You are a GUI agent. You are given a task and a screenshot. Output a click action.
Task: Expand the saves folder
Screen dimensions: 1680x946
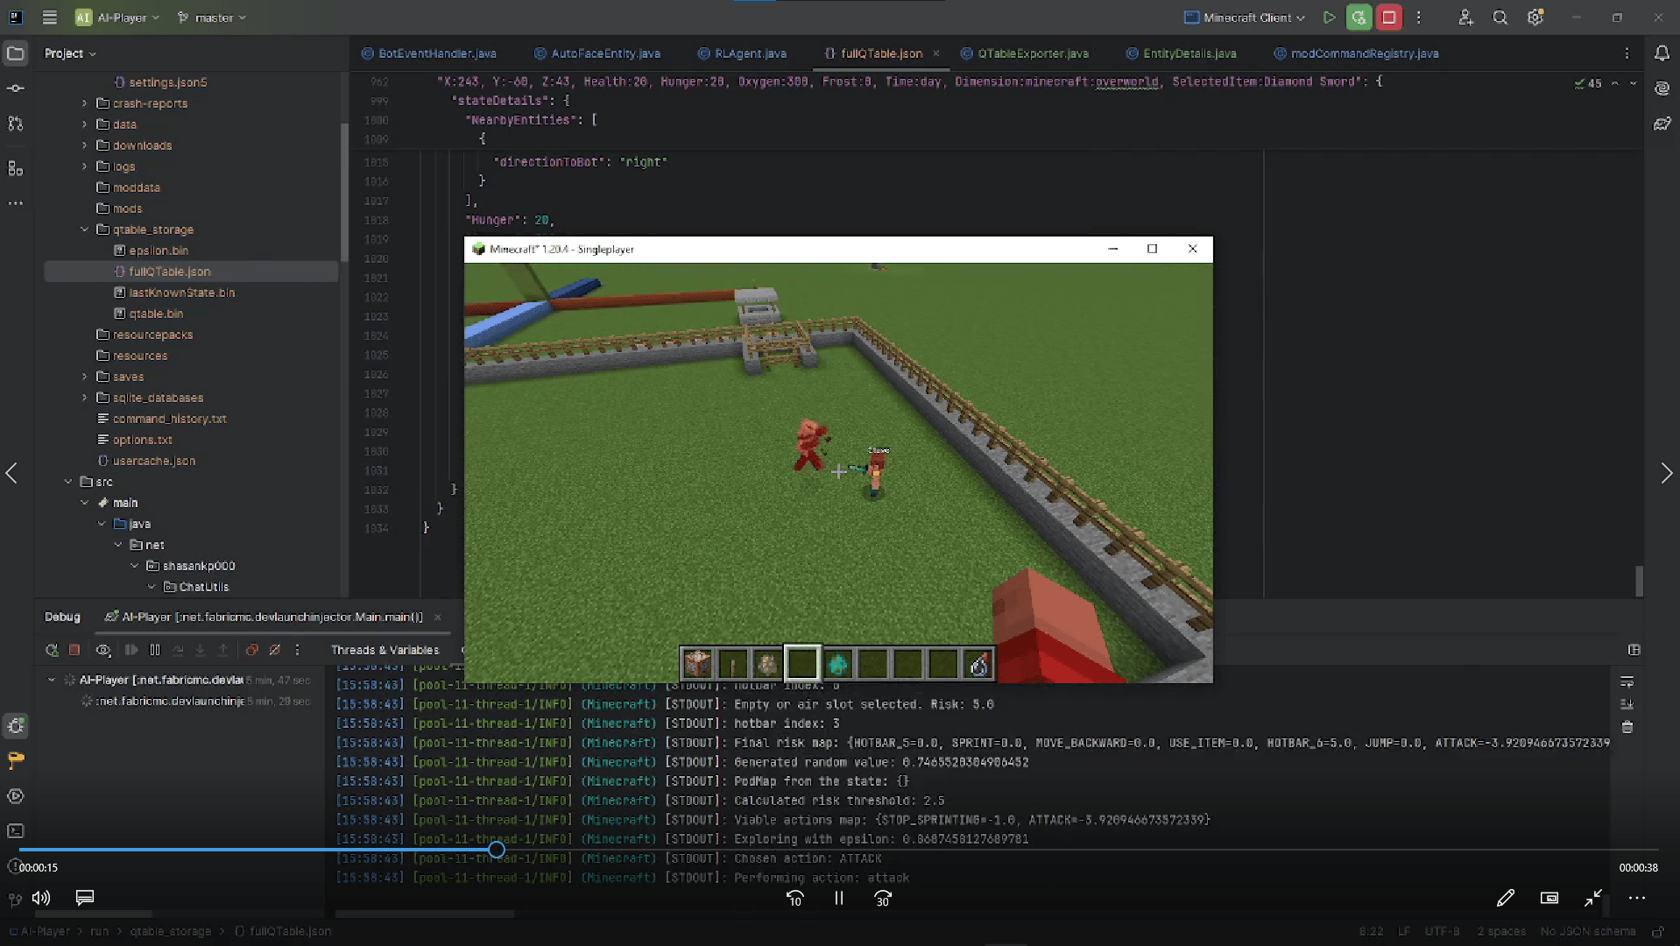(84, 377)
